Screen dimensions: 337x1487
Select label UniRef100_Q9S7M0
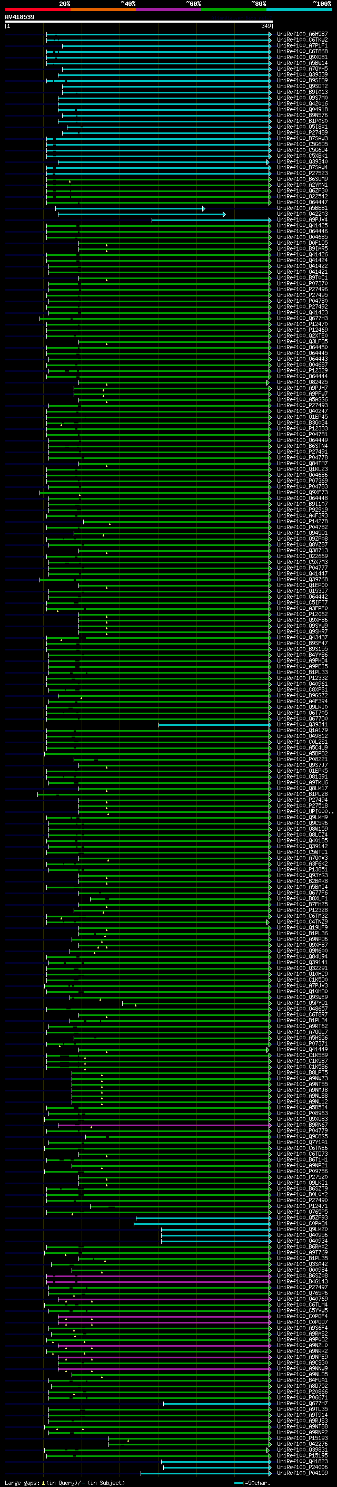coord(302,98)
